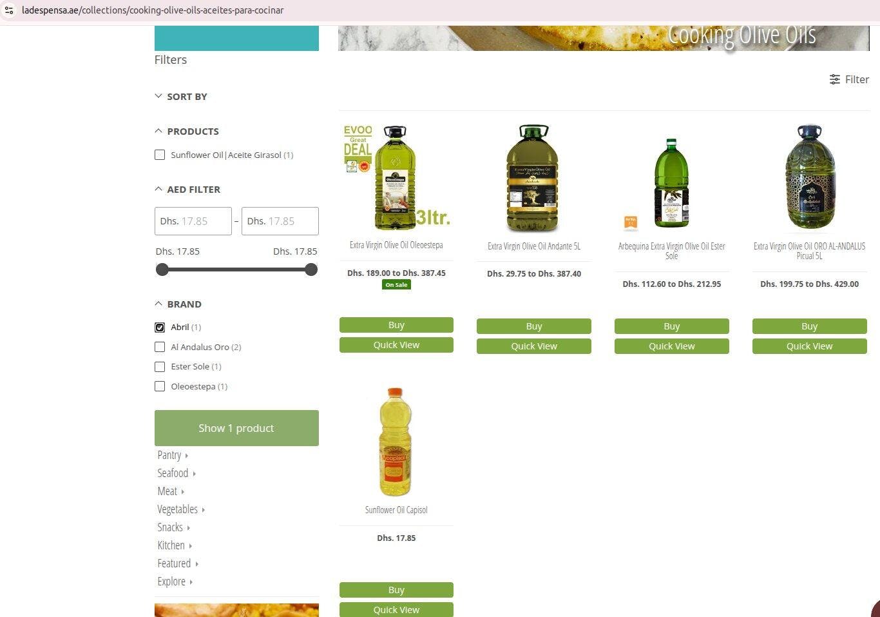Screen dimensions: 880x617
Task: Expand the SORT BY section
Action: 181,97
